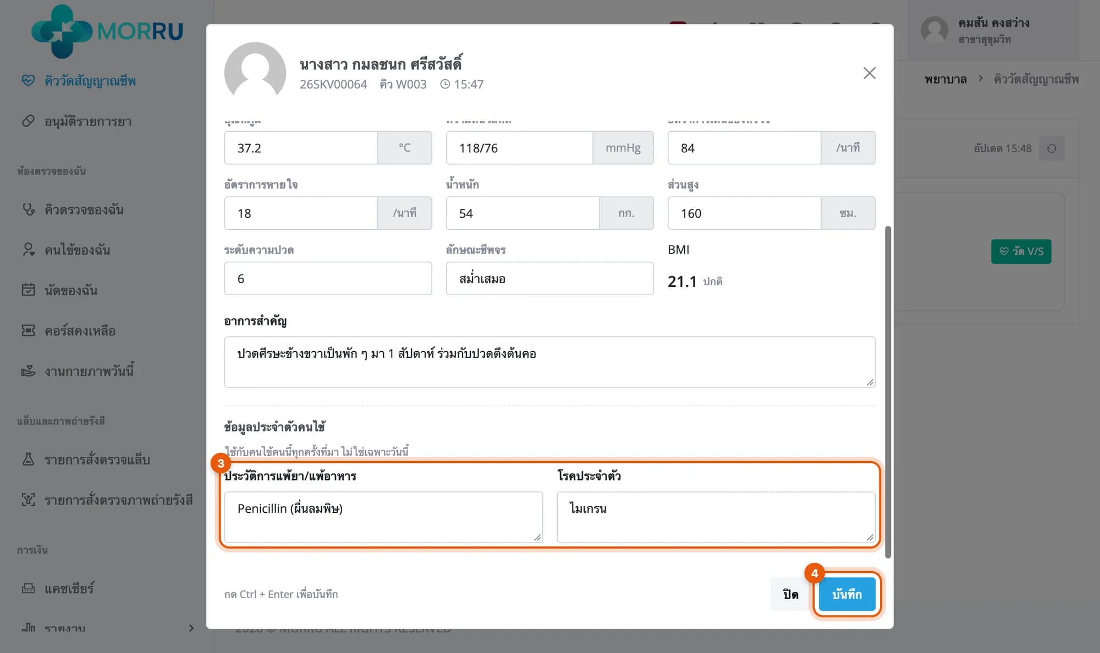The width and height of the screenshot is (1100, 653).
Task: Click the BMI value 21.1
Action: click(682, 281)
